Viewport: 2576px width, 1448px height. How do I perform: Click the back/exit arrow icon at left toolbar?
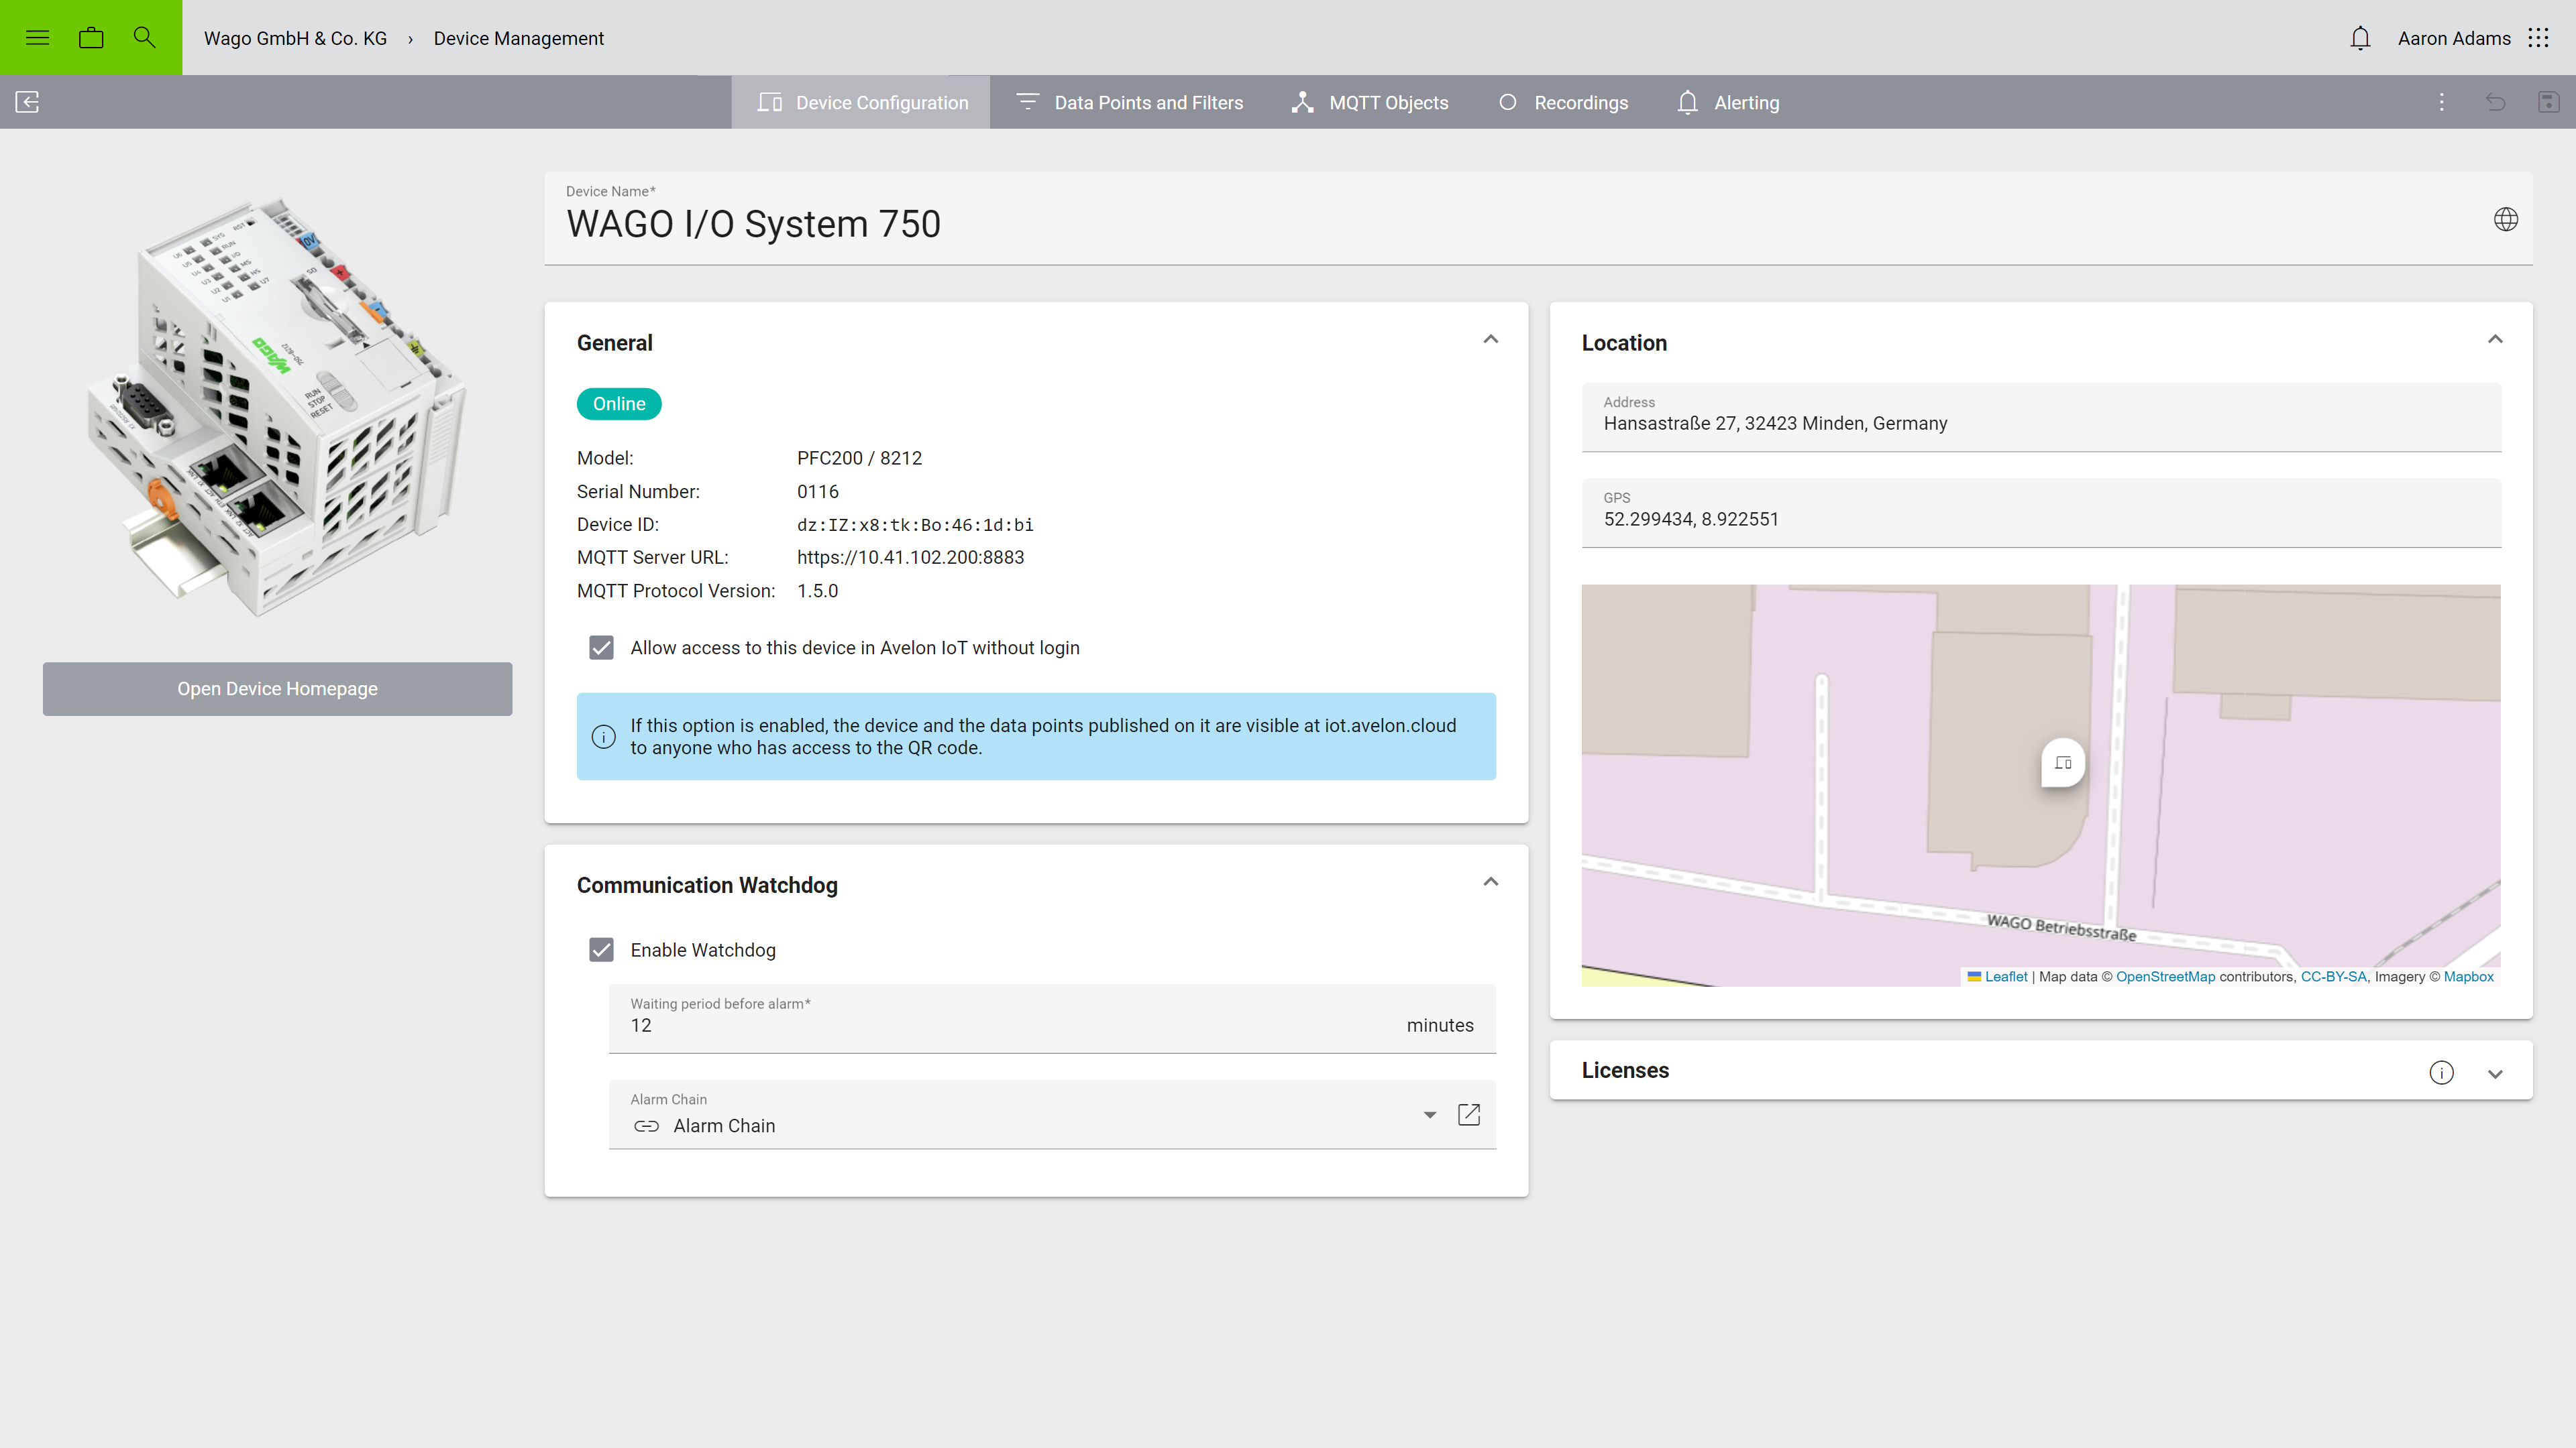click(x=27, y=102)
